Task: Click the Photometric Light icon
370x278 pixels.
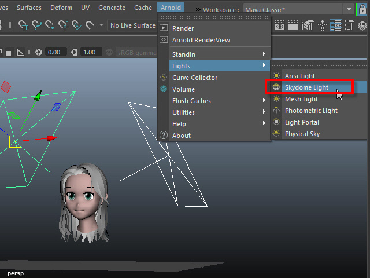Action: (x=277, y=111)
